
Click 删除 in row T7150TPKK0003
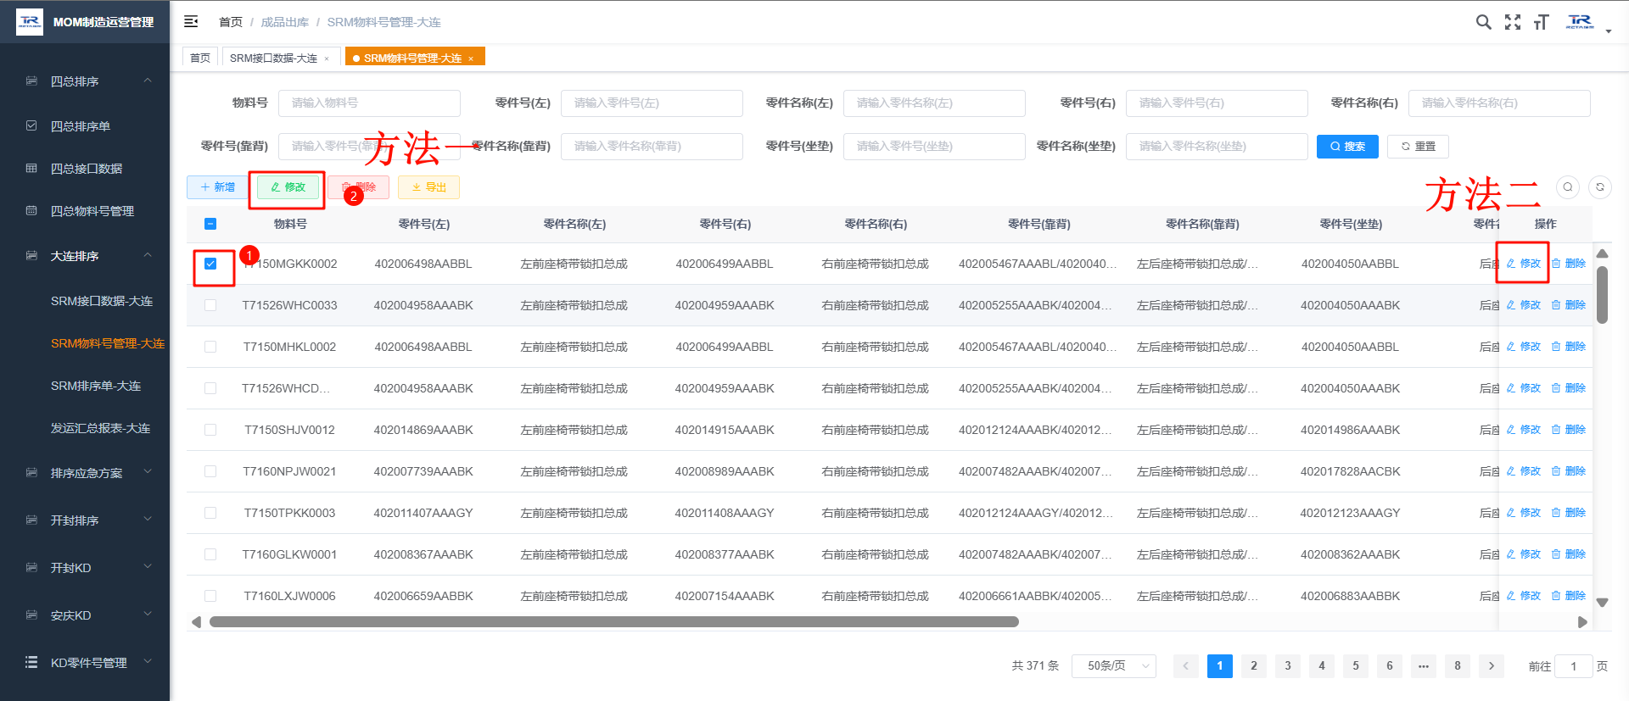tap(1569, 513)
